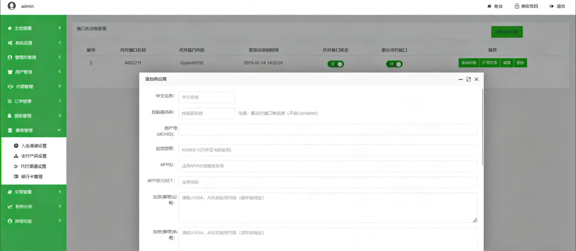Click the book icon beside 文章管理

pos(10,192)
